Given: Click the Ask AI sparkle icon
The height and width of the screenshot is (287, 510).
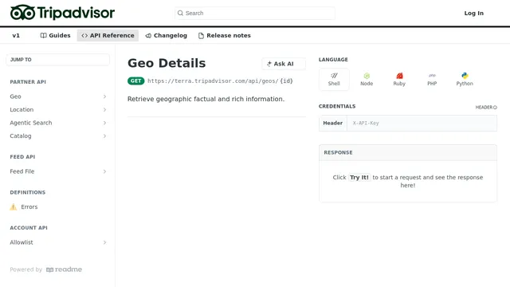Looking at the screenshot, I should tap(269, 64).
